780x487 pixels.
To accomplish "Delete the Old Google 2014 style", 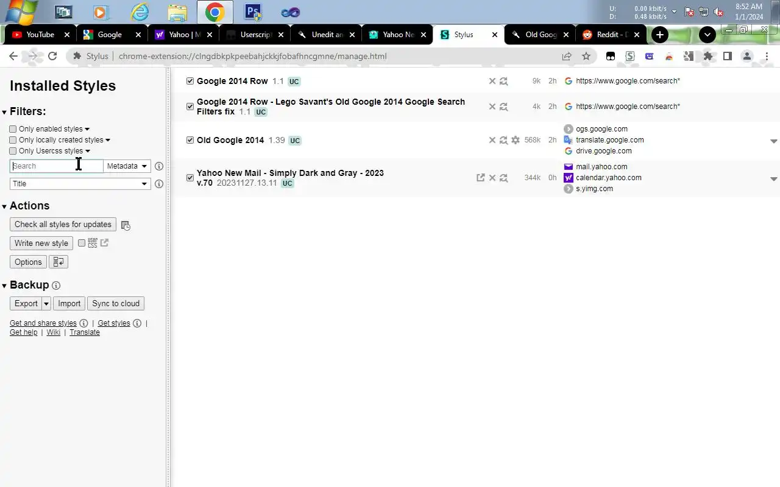I will pos(492,140).
